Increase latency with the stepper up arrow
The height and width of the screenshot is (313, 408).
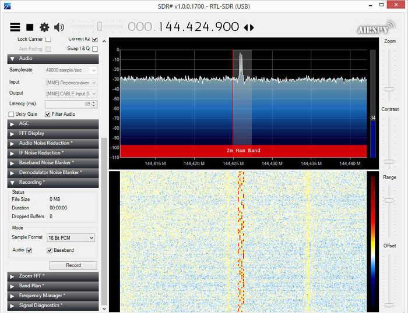click(94, 102)
